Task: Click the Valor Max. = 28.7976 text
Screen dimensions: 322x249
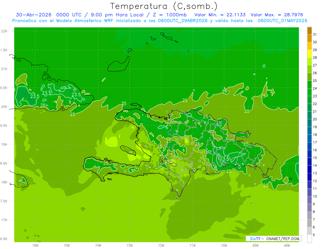Action: (x=277, y=15)
